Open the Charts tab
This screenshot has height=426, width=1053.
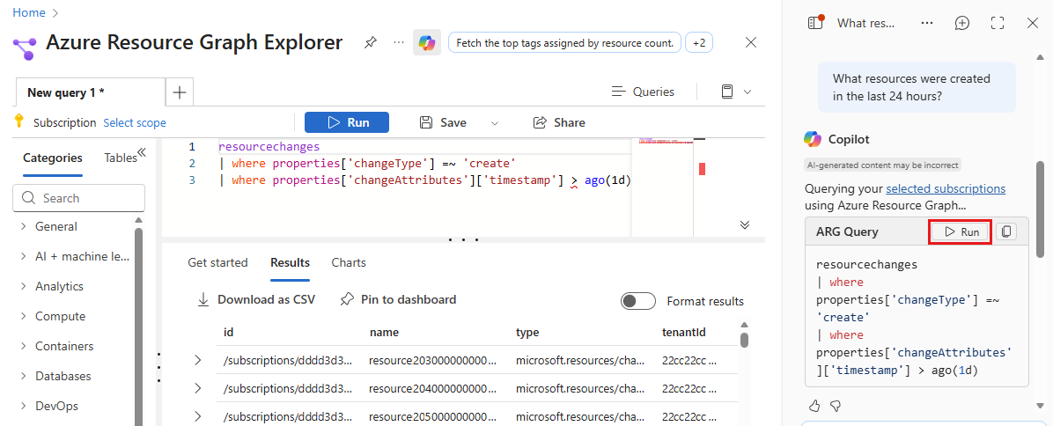pyautogui.click(x=349, y=262)
